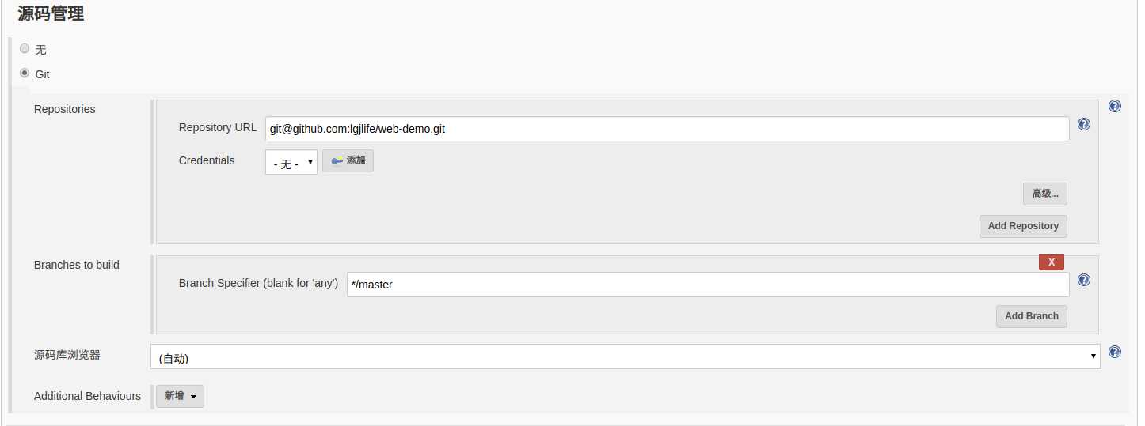Click the Repositories label
Viewport: 1145px width, 426px height.
click(x=65, y=109)
